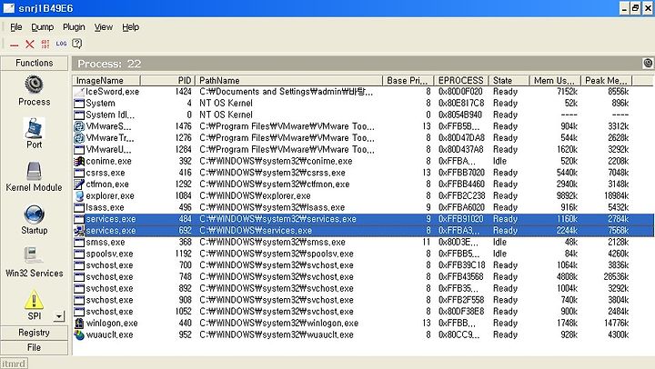
Task: Open the File menu
Action: coord(15,27)
